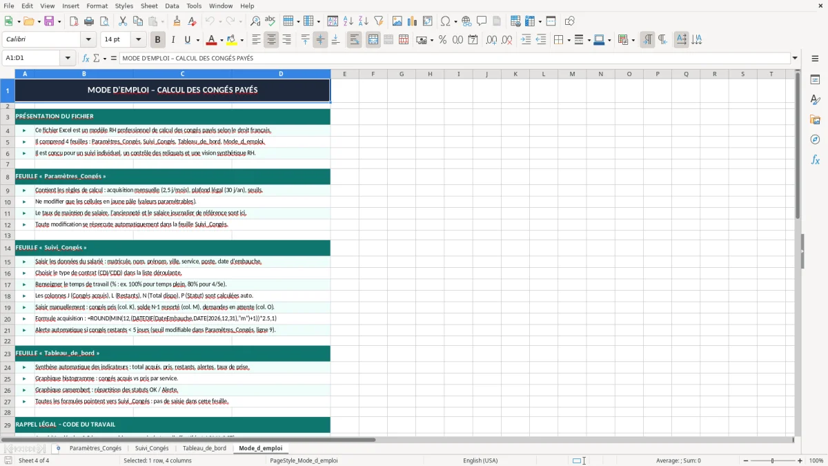Apply the font color red swatch
The height and width of the screenshot is (466, 828).
(x=211, y=40)
